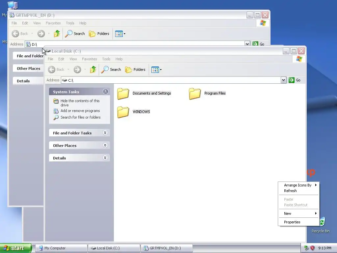Screen dimensions: 337x253
Task: Open Back history arrow in Local Disk (C:) toolbar
Action: [x=68, y=70]
